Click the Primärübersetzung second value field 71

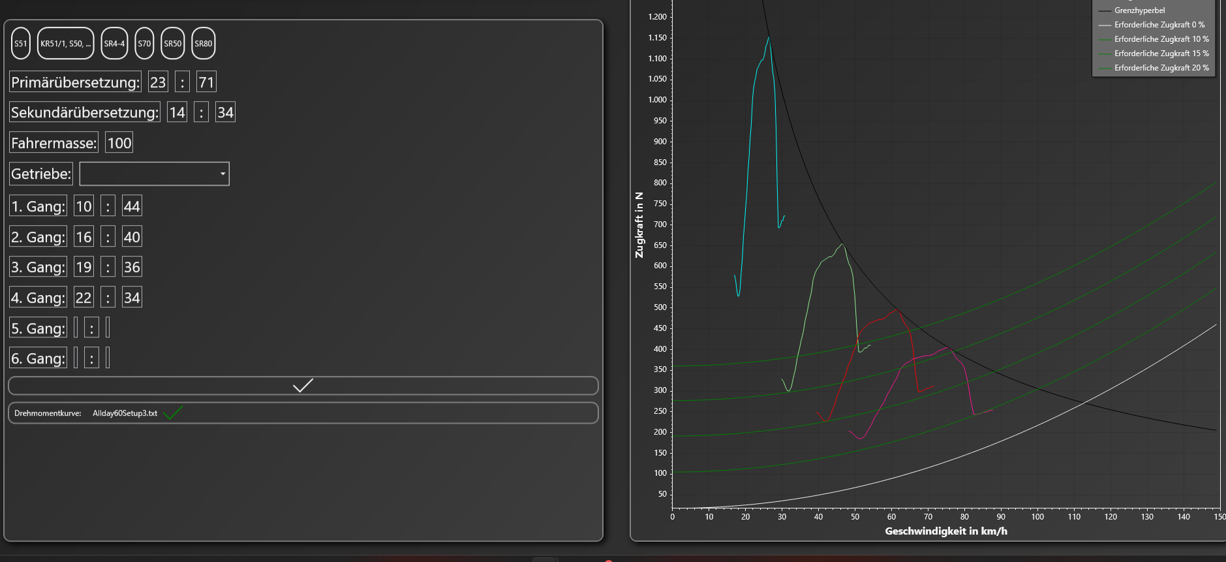click(x=206, y=82)
